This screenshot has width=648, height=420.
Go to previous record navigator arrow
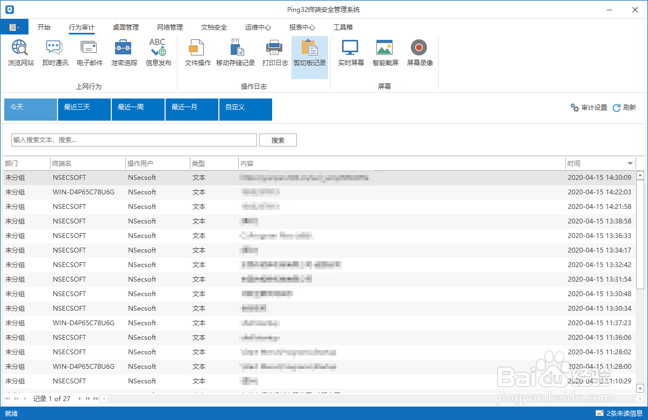(24, 398)
